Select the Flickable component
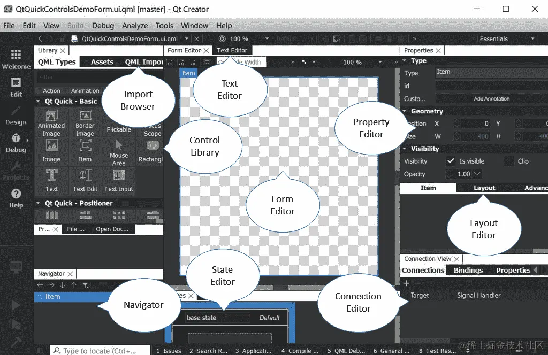 [x=119, y=129]
